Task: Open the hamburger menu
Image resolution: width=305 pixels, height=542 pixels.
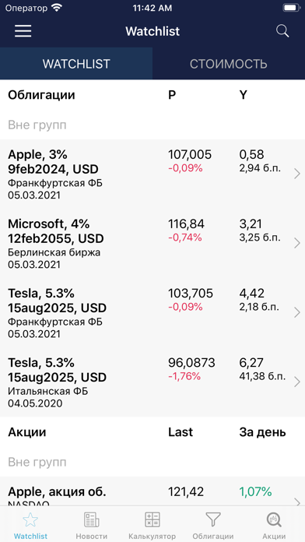Action: point(23,31)
